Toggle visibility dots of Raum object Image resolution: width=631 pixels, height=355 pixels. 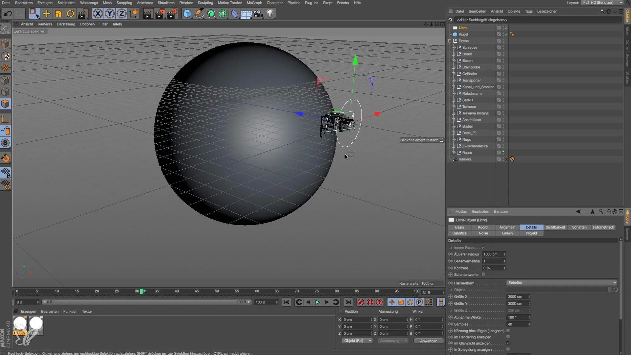click(x=503, y=153)
